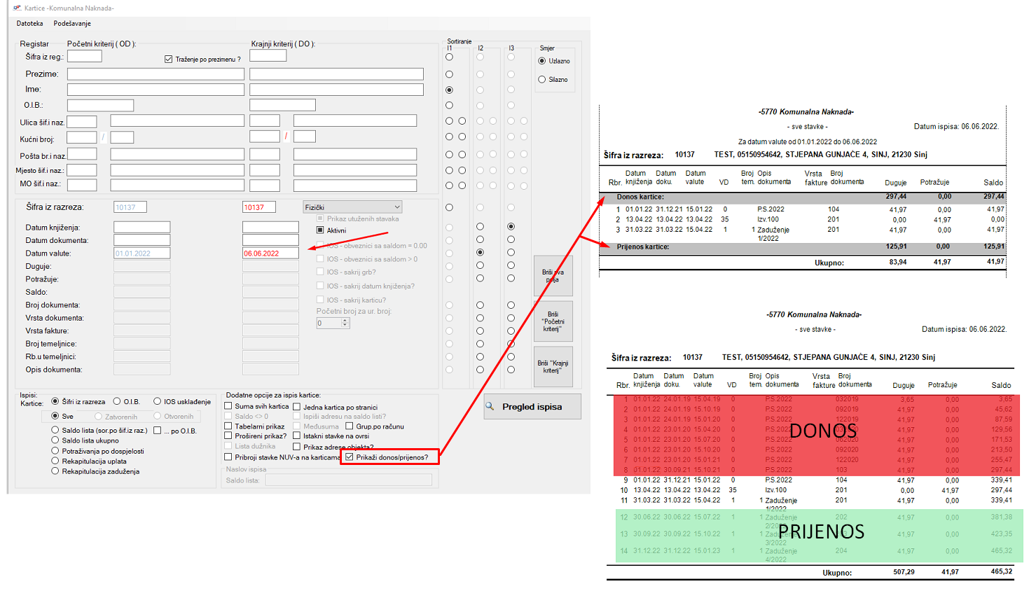Open the Podešavanje menu
Screen dimensions: 1036x591
(72, 24)
